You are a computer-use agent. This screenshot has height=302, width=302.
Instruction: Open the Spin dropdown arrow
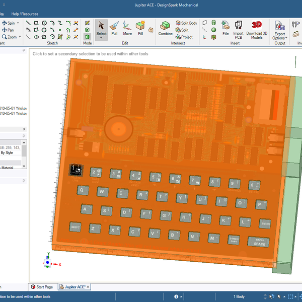click(x=18, y=23)
